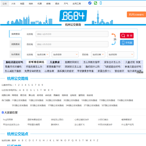Click the 手指发麻怎么办 ad link
Screen dimensions: 146x146
point(34,67)
